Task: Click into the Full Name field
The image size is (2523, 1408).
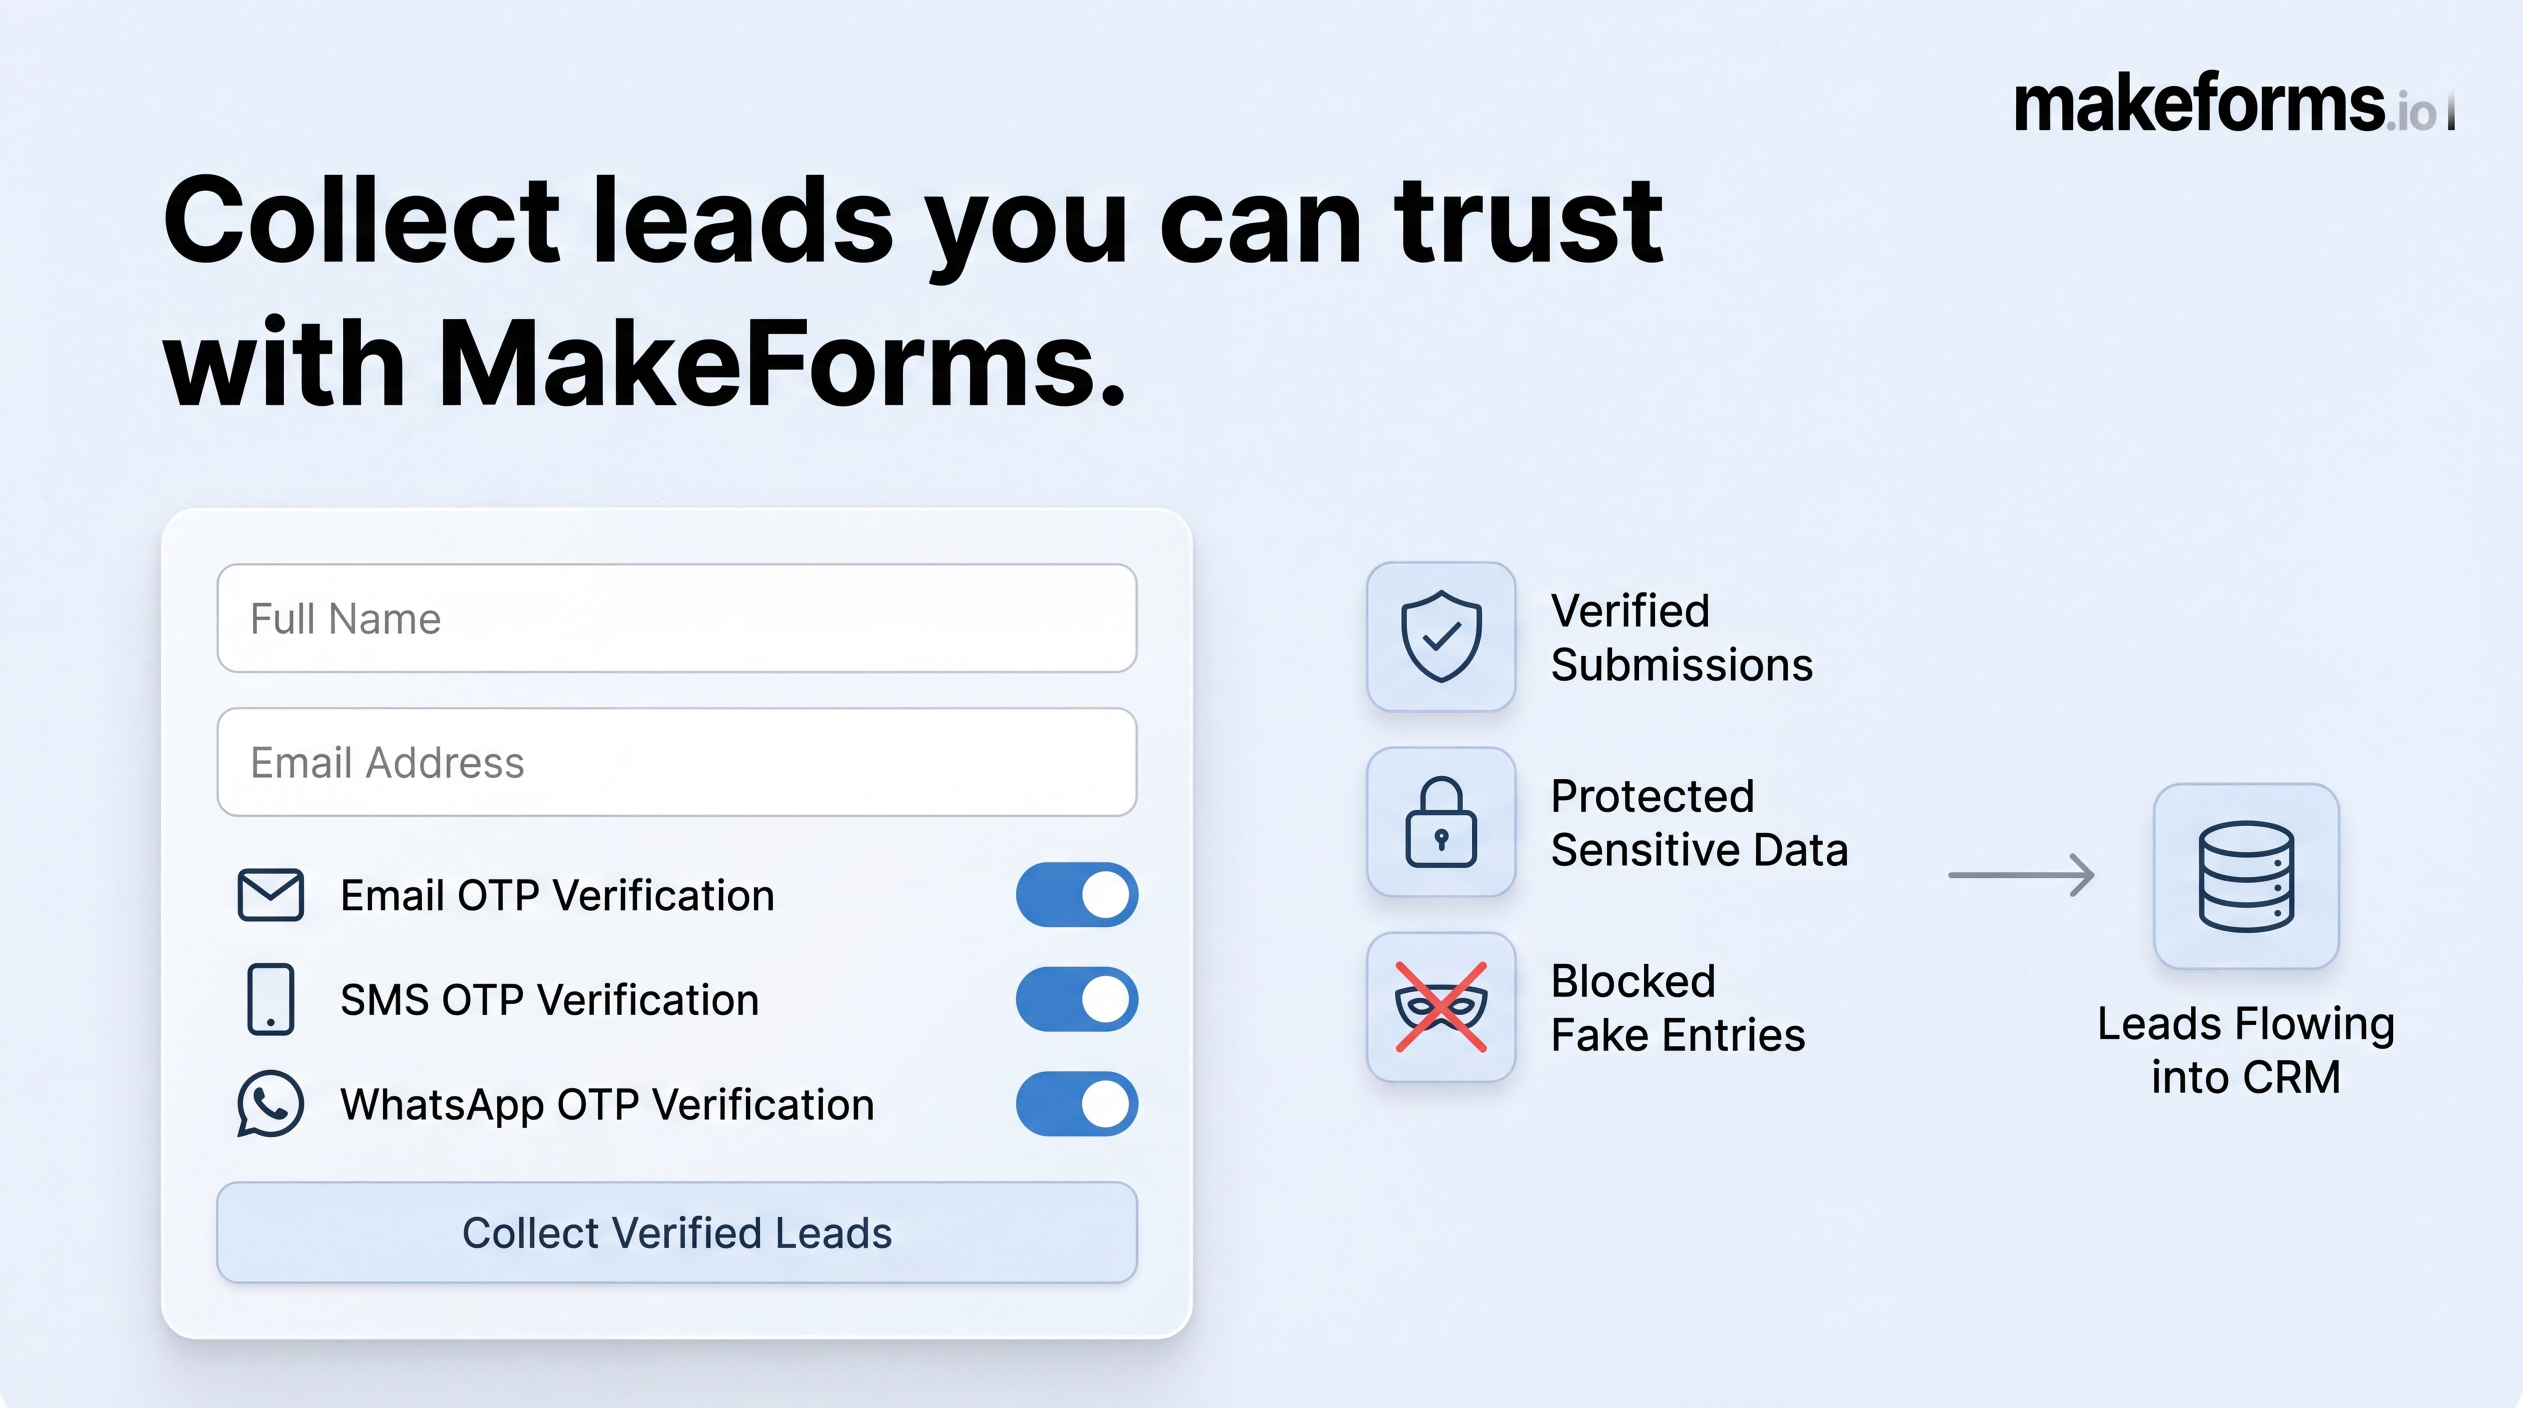Action: coord(677,618)
